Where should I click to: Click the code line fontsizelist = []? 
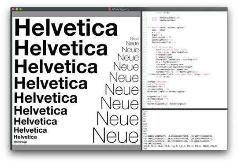coord(161,37)
